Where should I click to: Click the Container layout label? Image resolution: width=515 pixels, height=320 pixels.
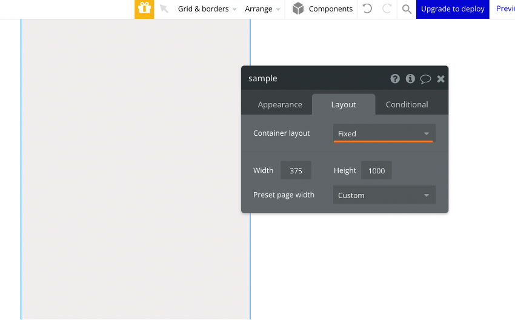[x=282, y=133]
